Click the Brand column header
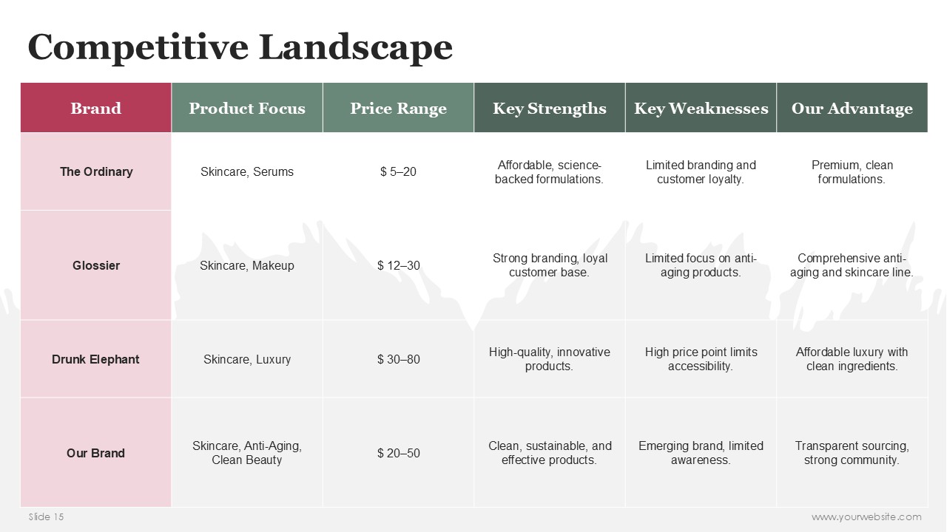Image resolution: width=947 pixels, height=532 pixels. click(96, 108)
